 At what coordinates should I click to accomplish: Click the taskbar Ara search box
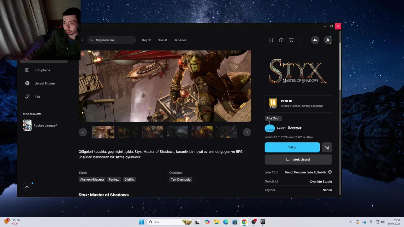pyautogui.click(x=170, y=222)
